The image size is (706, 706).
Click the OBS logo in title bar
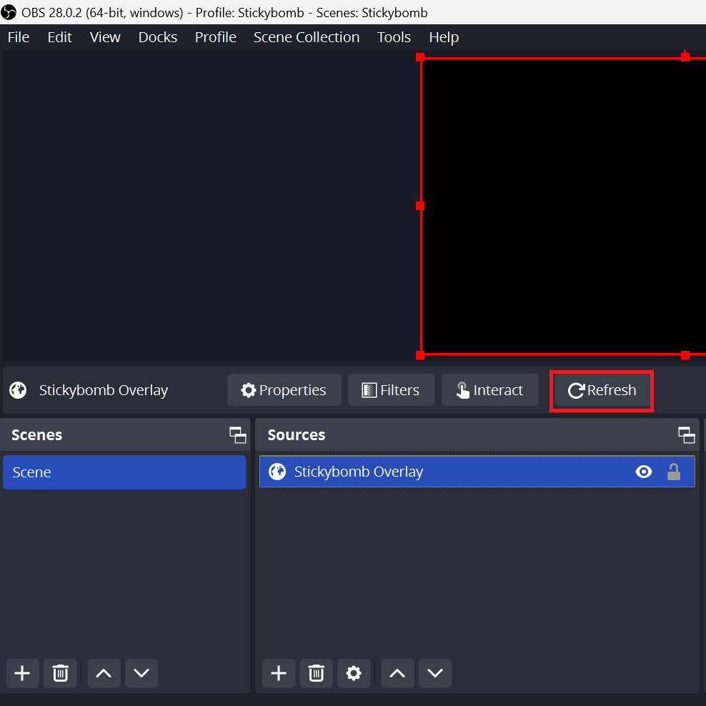coord(9,12)
